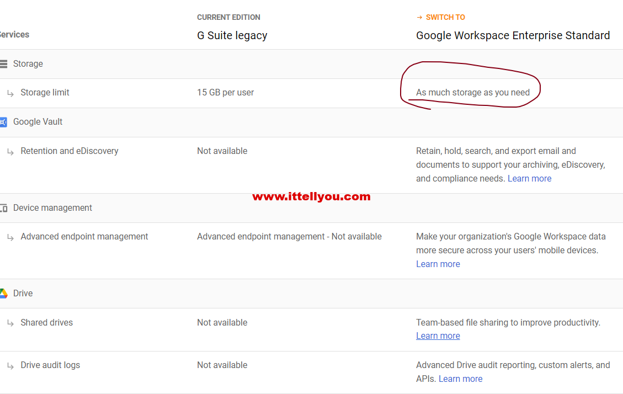Click the Drive section heading
The image size is (623, 394).
(23, 294)
